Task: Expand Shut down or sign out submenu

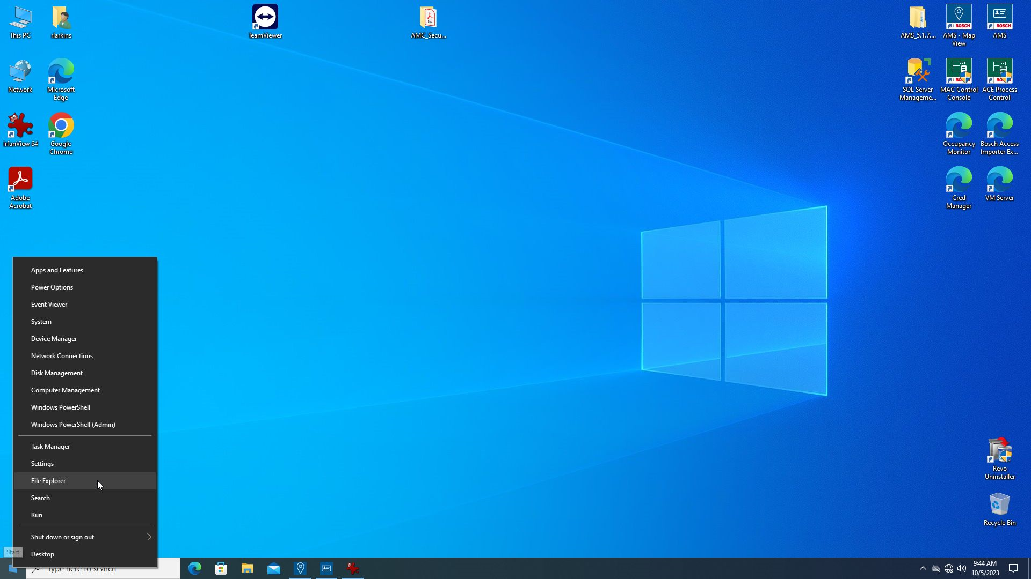Action: [x=86, y=537]
